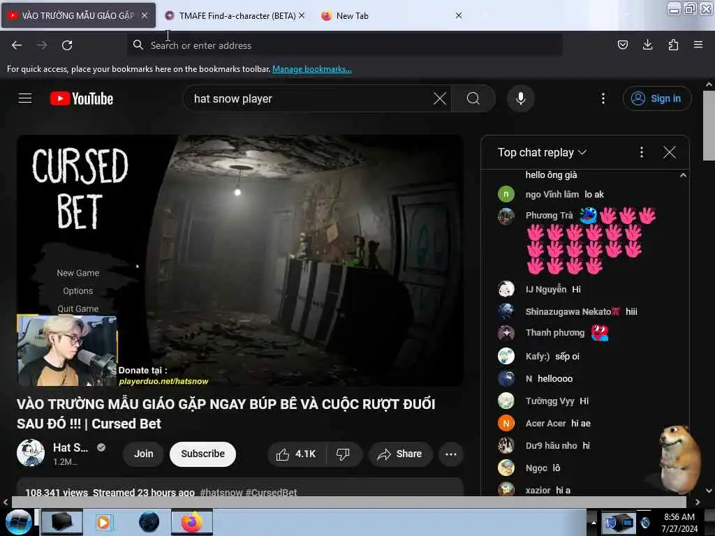The image size is (715, 536).
Task: Click chat author Phương Trà
Action: [549, 215]
